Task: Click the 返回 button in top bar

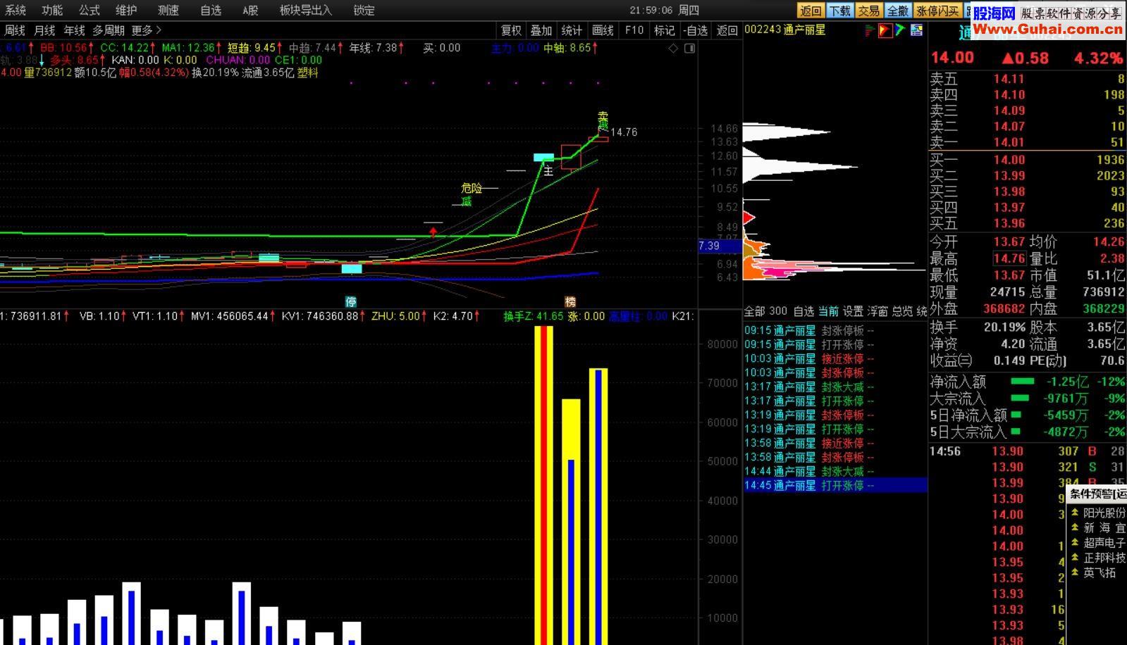Action: pos(810,11)
